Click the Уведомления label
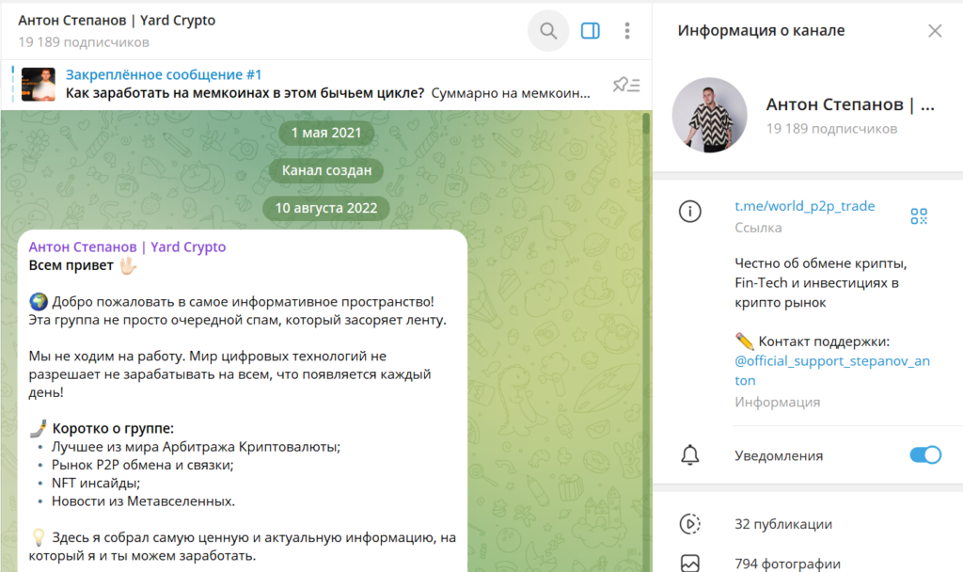 click(x=779, y=456)
